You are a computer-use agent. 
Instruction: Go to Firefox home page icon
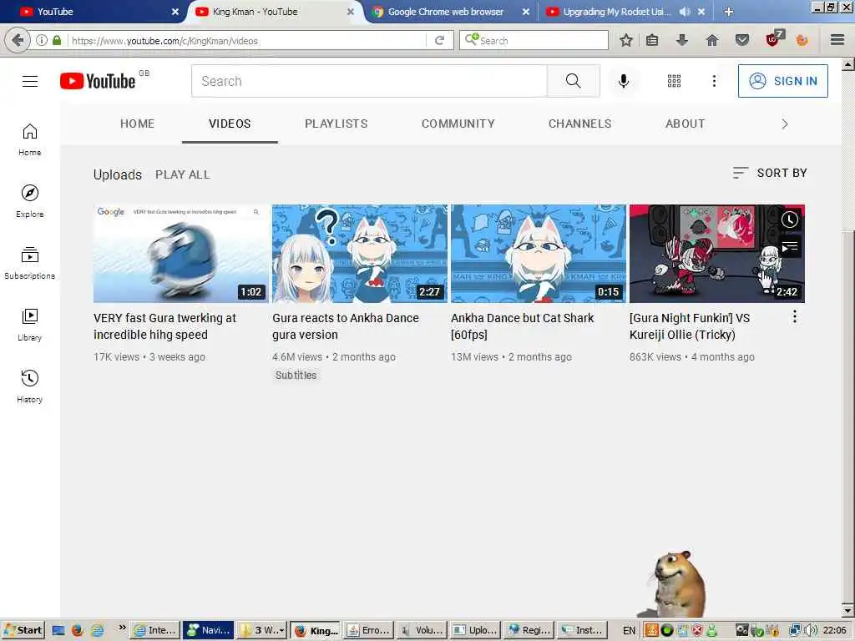[x=711, y=40]
